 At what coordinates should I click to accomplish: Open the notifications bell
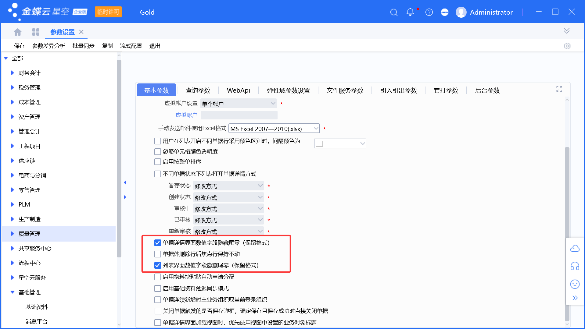(410, 12)
